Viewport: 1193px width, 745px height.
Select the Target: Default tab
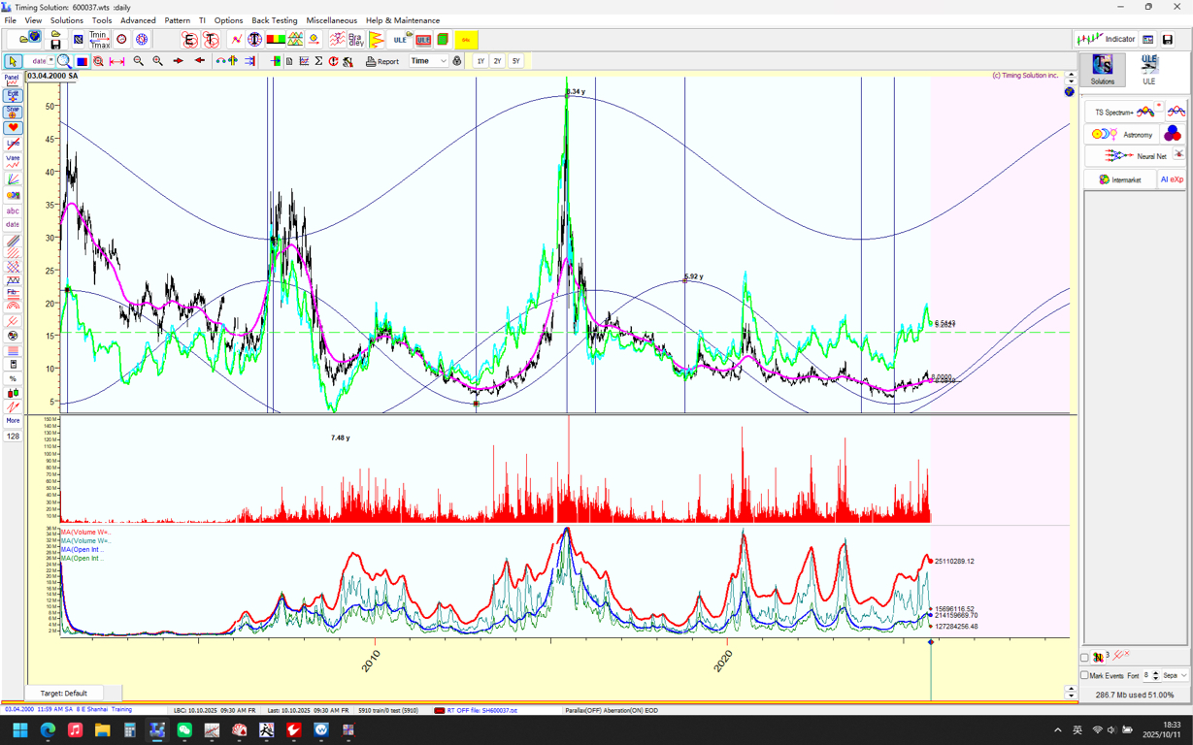[x=63, y=693]
